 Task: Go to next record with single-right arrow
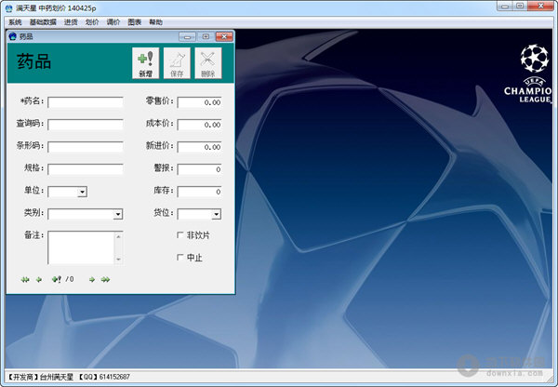pyautogui.click(x=92, y=279)
